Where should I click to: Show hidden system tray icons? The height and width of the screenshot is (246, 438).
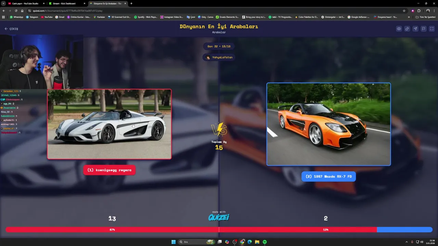pyautogui.click(x=407, y=242)
